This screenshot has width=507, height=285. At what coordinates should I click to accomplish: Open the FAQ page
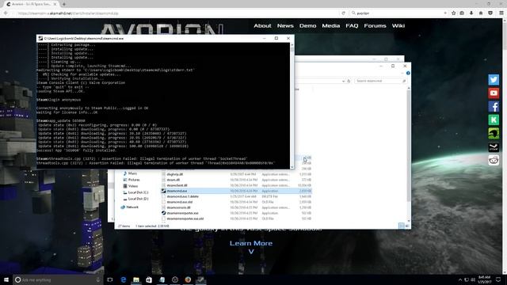(352, 26)
